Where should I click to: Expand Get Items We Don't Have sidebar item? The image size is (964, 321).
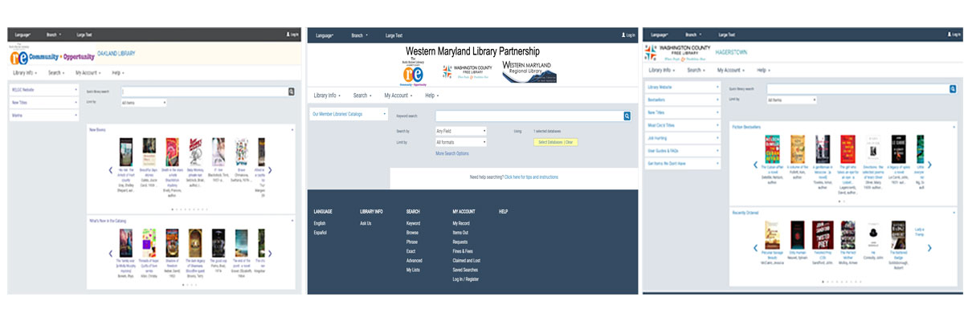tap(683, 163)
